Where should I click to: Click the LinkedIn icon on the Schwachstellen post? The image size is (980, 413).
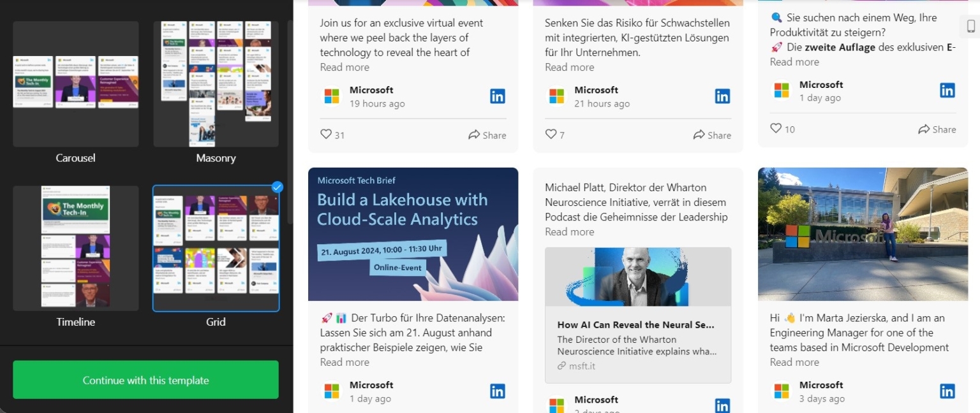[722, 96]
